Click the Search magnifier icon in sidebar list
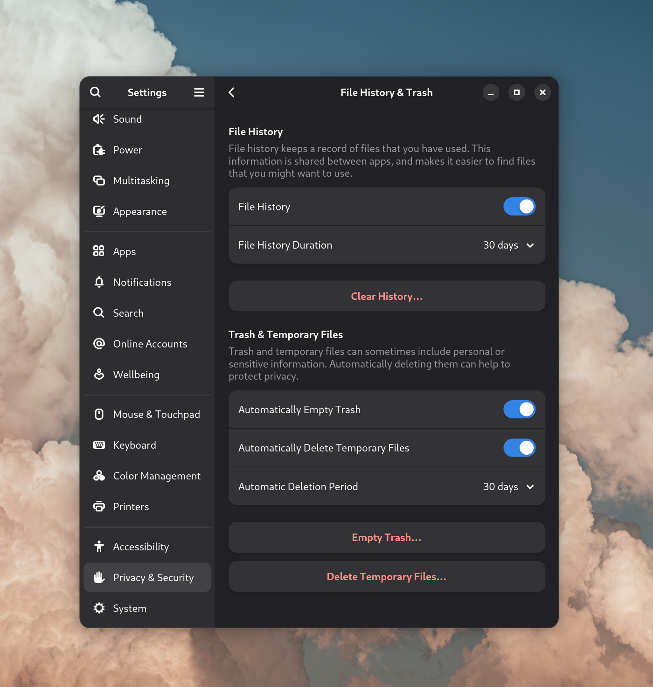Image resolution: width=653 pixels, height=687 pixels. click(x=99, y=312)
